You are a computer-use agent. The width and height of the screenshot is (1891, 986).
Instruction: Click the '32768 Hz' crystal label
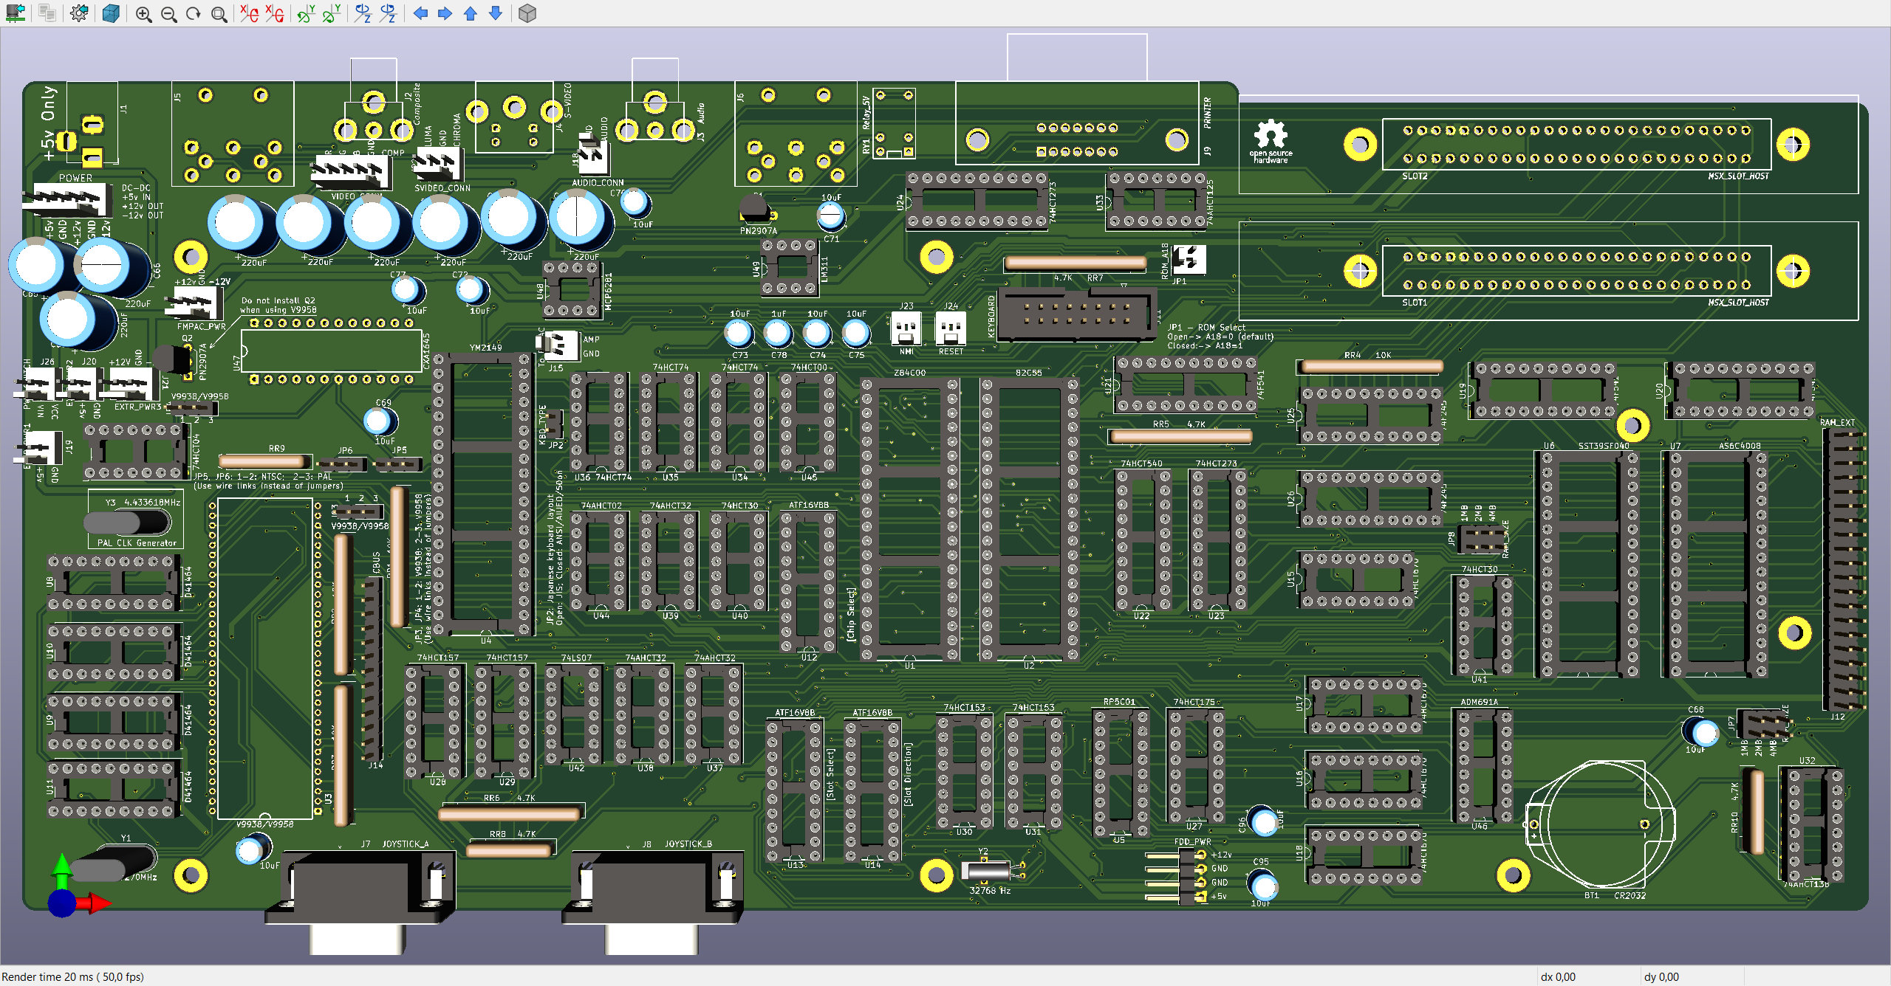click(x=990, y=891)
